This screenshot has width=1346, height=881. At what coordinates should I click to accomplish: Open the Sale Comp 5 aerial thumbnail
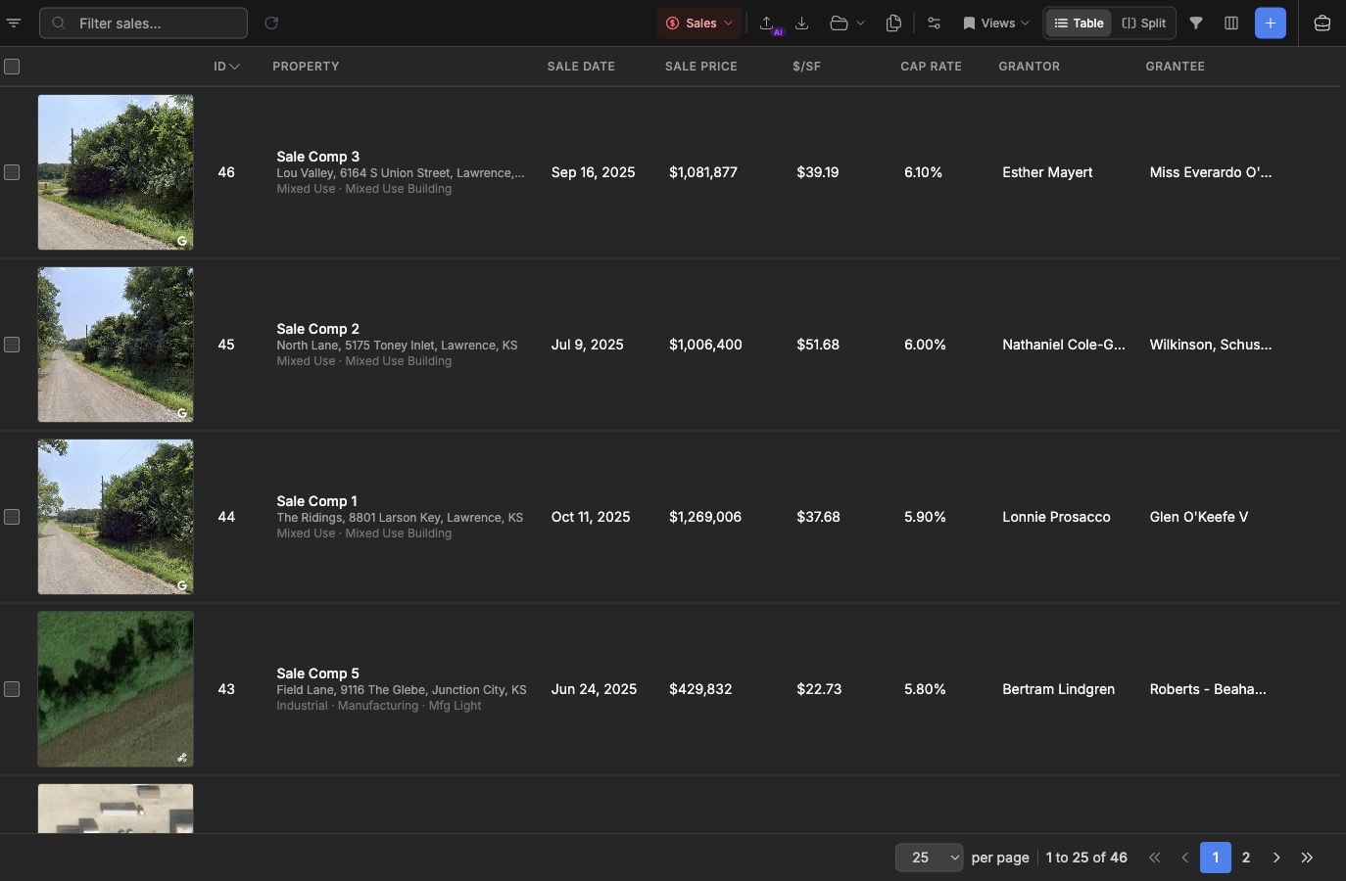pyautogui.click(x=116, y=689)
